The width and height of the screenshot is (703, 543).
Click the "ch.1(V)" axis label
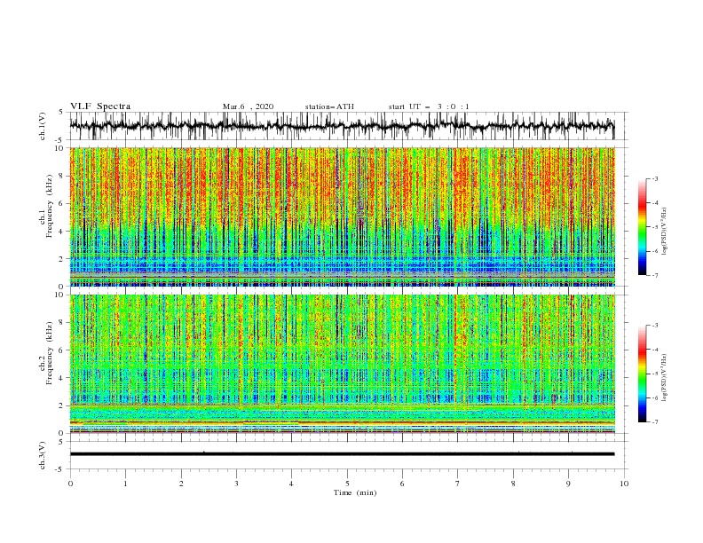pyautogui.click(x=43, y=126)
